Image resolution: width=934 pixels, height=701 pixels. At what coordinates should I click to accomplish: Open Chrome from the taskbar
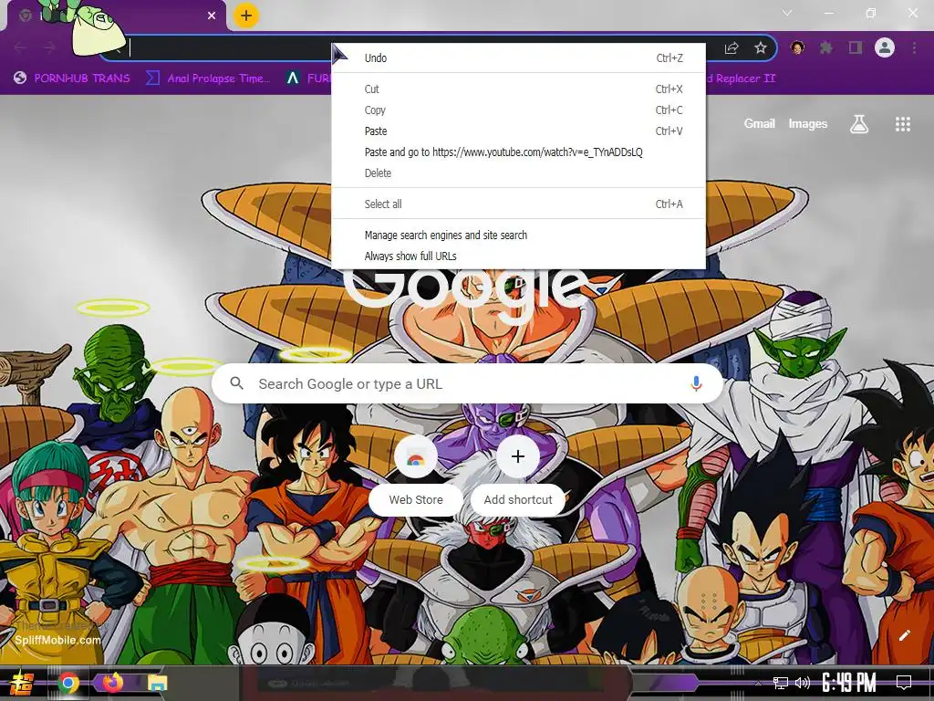(68, 683)
